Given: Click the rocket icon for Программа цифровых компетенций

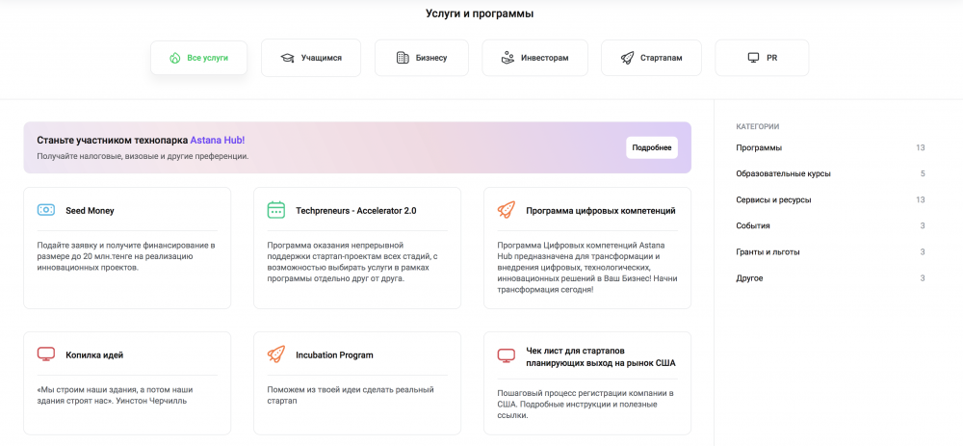Looking at the screenshot, I should (x=506, y=210).
